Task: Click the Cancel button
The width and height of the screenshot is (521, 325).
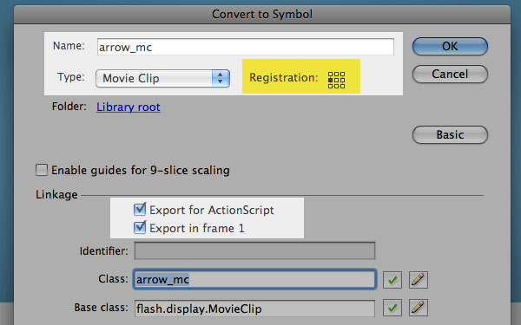Action: [x=450, y=74]
